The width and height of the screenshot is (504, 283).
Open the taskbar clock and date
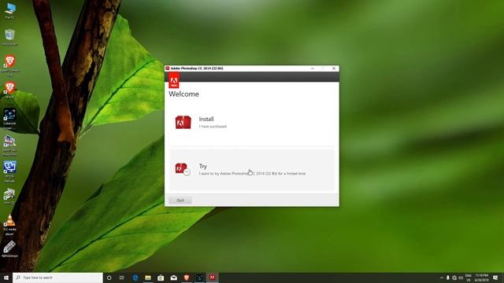pos(481,277)
